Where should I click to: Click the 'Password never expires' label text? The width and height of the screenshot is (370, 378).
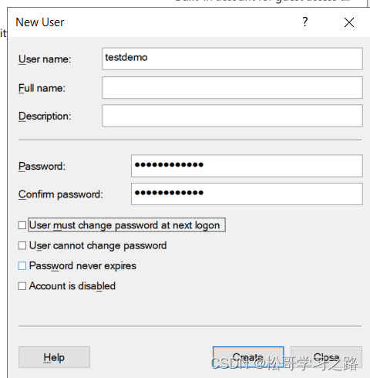[x=82, y=266]
